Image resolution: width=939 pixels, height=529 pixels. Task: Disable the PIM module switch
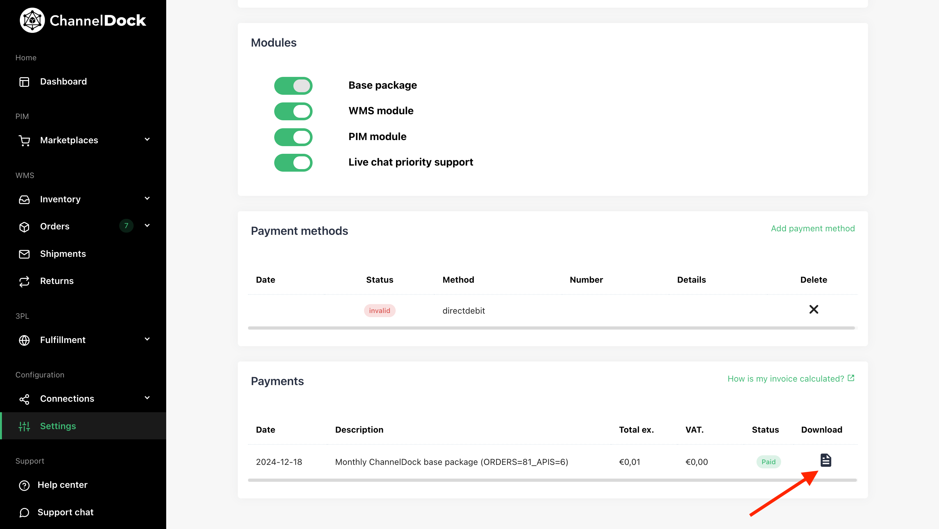click(x=293, y=137)
